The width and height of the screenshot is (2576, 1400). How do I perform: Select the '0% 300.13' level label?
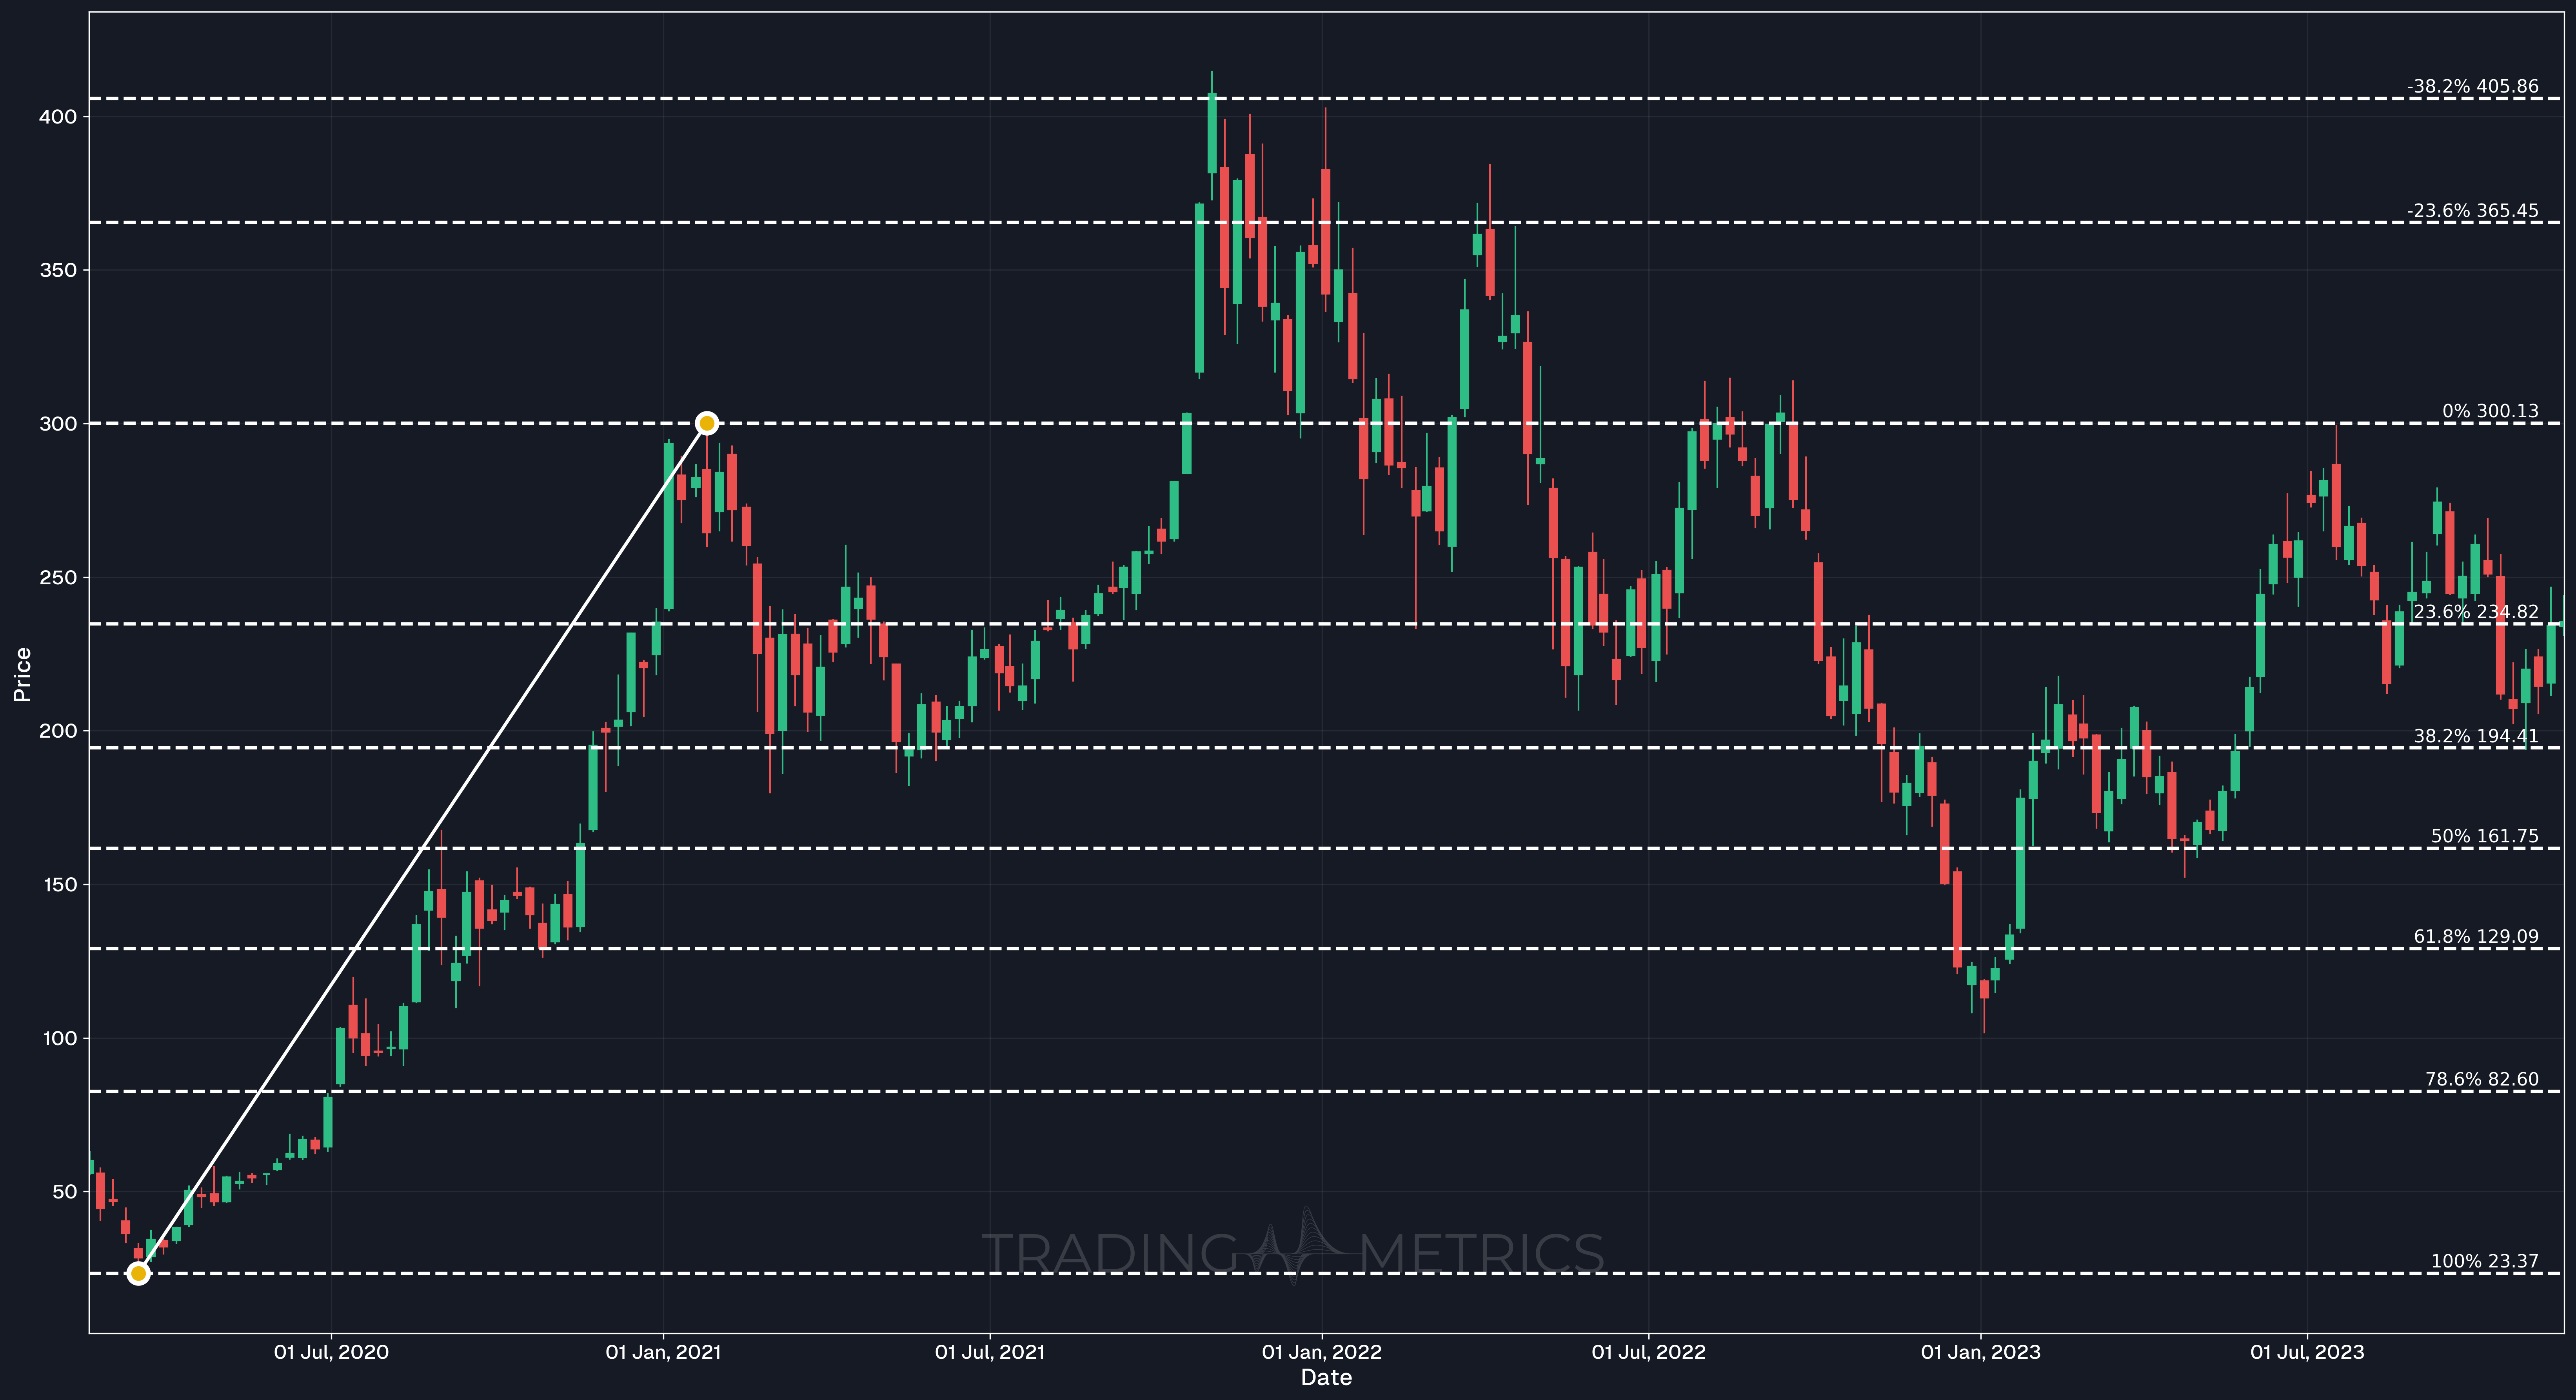coord(2490,411)
